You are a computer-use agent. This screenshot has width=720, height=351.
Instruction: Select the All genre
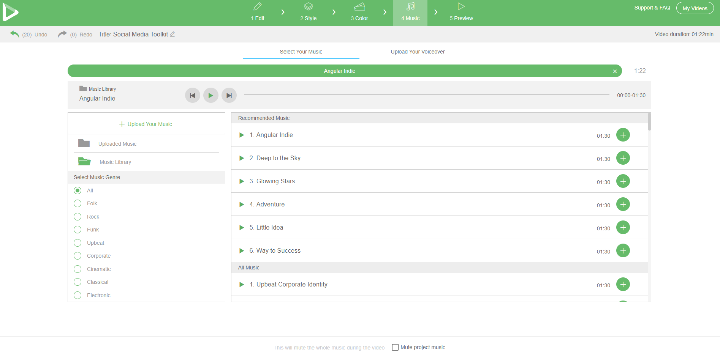pyautogui.click(x=78, y=190)
